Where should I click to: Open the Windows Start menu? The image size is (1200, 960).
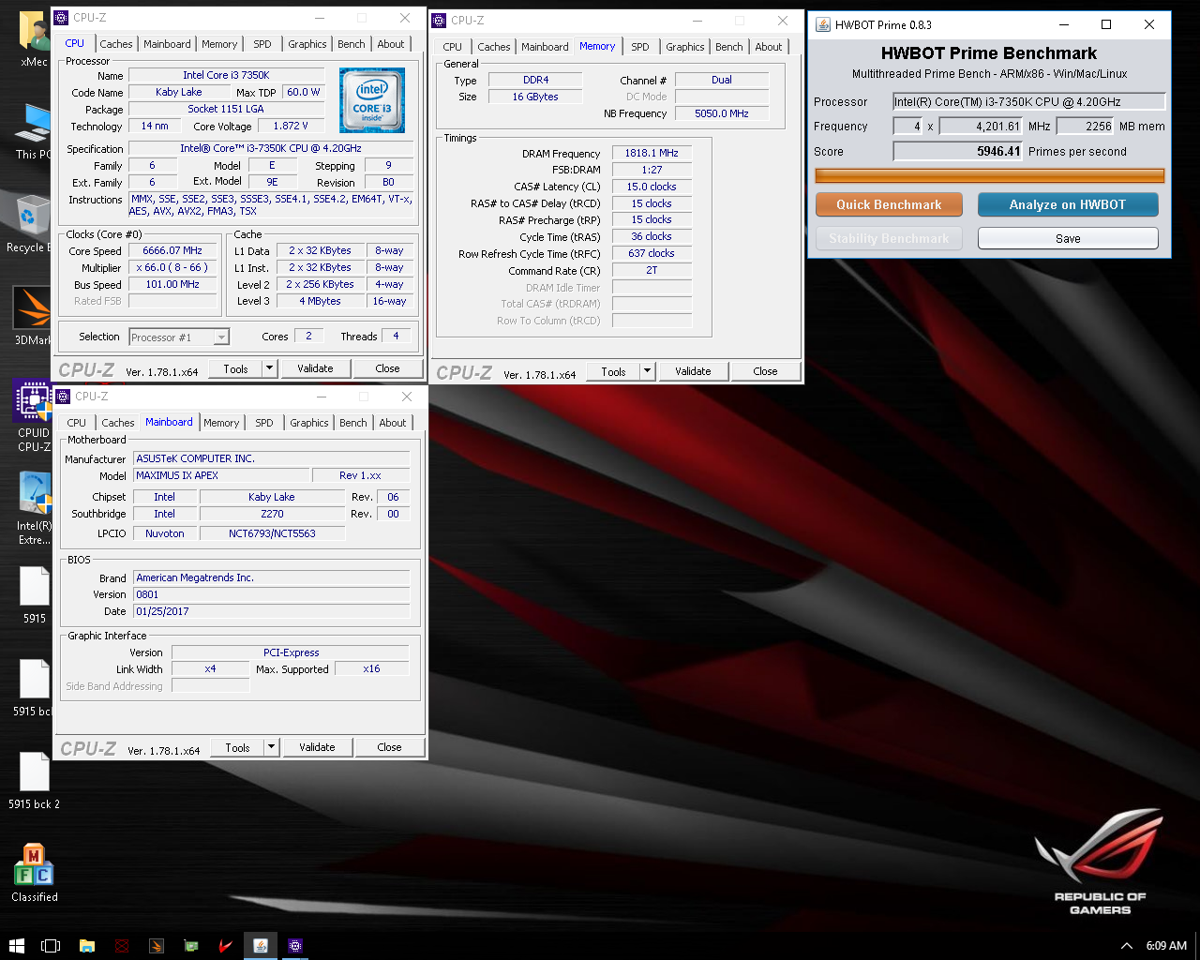[x=16, y=945]
